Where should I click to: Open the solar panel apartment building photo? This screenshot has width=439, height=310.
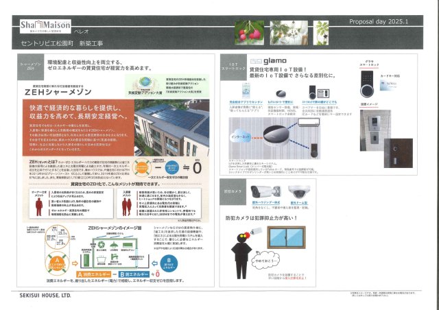tap(171, 128)
